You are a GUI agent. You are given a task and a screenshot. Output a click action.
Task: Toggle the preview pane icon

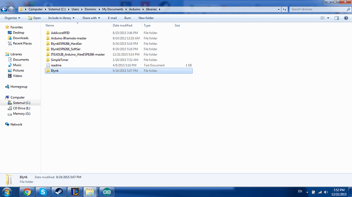point(337,18)
